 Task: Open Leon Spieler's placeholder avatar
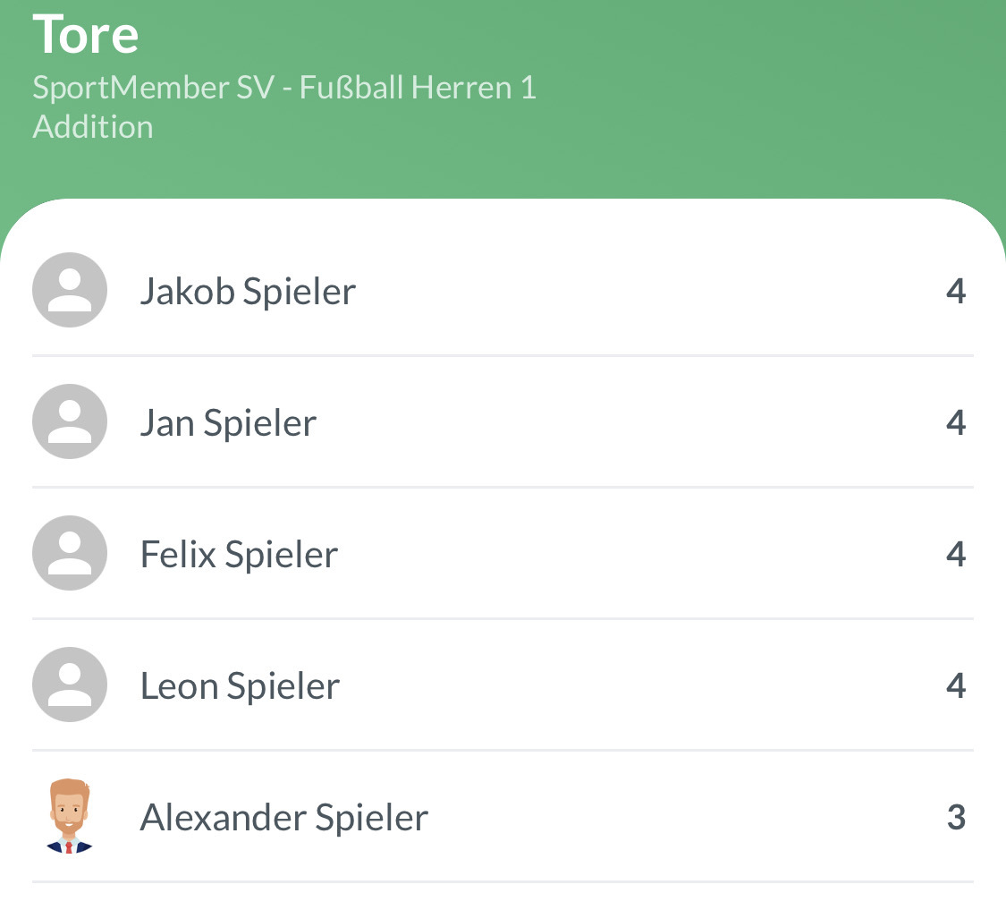(x=70, y=685)
